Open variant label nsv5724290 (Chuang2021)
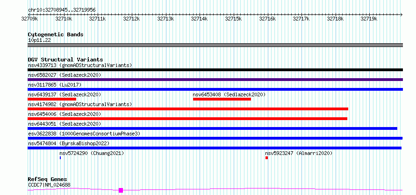 [x=92, y=153]
